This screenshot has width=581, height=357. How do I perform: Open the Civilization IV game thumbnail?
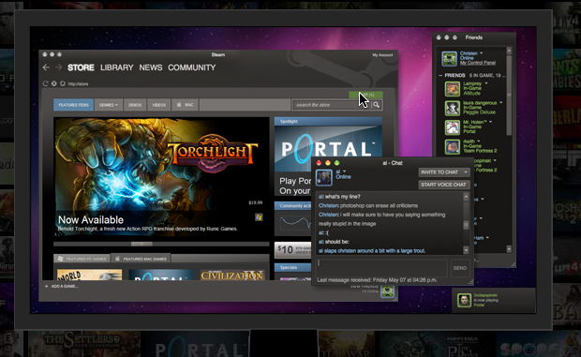coord(232,275)
